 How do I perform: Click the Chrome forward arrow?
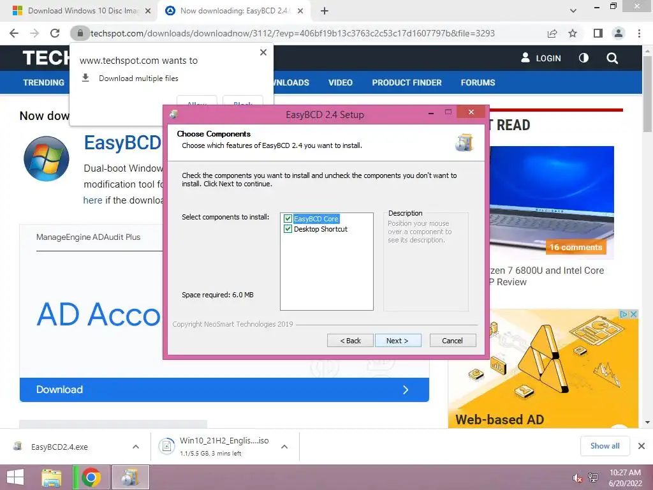tap(34, 33)
